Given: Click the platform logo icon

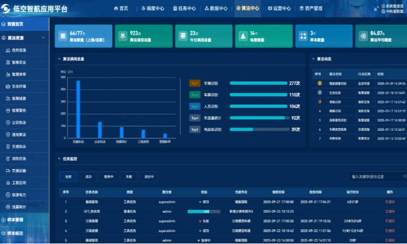Looking at the screenshot, I should (x=5, y=9).
